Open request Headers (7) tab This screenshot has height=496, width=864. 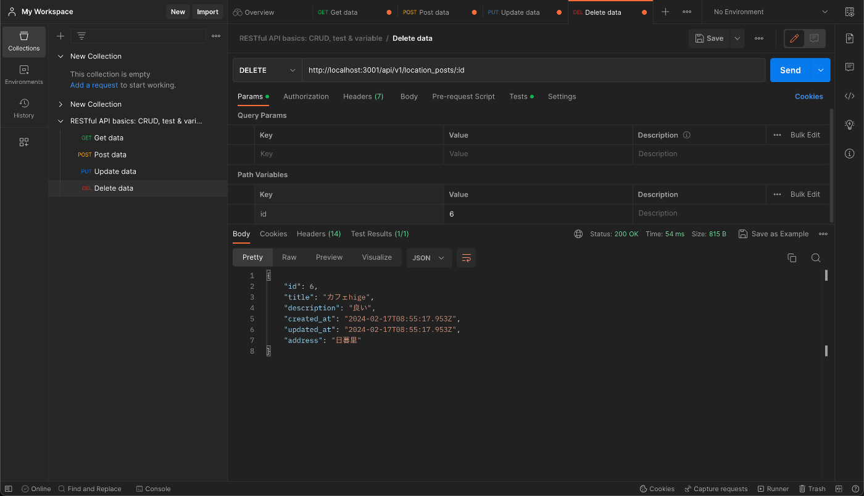point(363,96)
